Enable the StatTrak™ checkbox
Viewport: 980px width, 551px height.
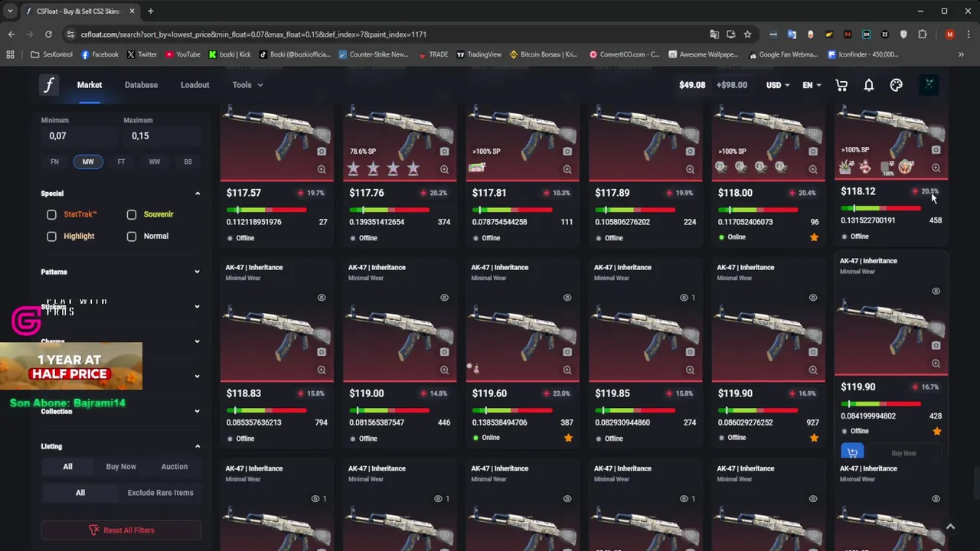click(51, 215)
